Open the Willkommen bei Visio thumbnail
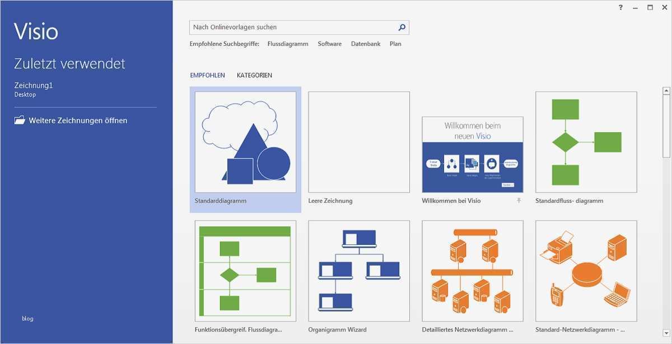Screen dimensions: 672x344 click(x=473, y=155)
